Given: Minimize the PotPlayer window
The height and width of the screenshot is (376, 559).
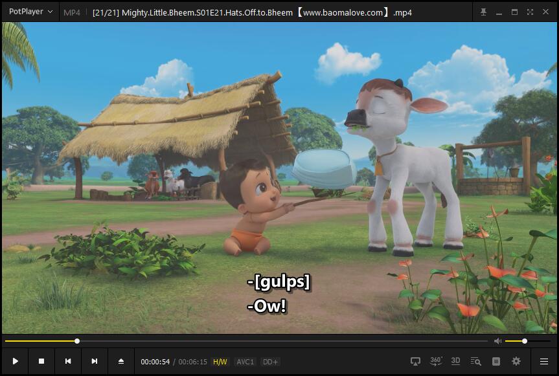Looking at the screenshot, I should pos(499,12).
